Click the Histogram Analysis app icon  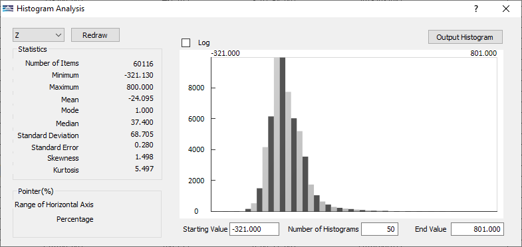(x=8, y=9)
